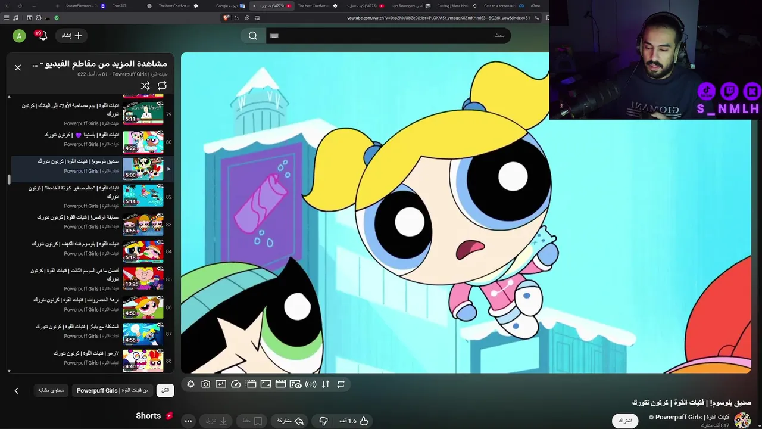Click the music note icon in browser toolbar
This screenshot has height=429, width=762.
(x=16, y=18)
